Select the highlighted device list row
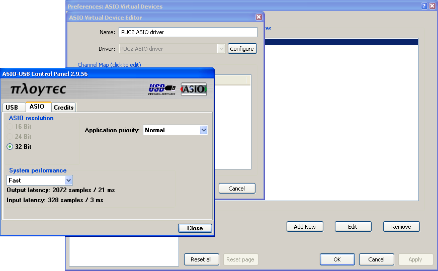Viewport: 438px width, 271px height. pyautogui.click(x=341, y=42)
